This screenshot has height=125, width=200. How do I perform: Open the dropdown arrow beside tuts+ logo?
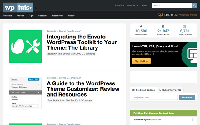[36, 8]
